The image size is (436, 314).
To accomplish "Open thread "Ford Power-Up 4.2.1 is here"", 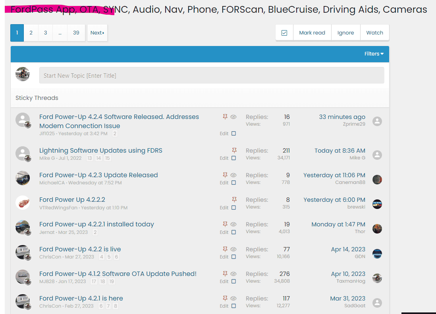I will pos(81,298).
